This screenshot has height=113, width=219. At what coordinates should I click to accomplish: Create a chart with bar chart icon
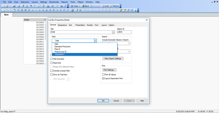coord(32,10)
